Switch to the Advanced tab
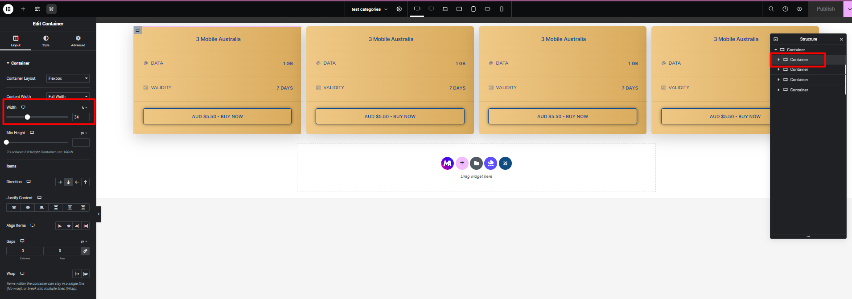Image resolution: width=852 pixels, height=299 pixels. tap(78, 41)
